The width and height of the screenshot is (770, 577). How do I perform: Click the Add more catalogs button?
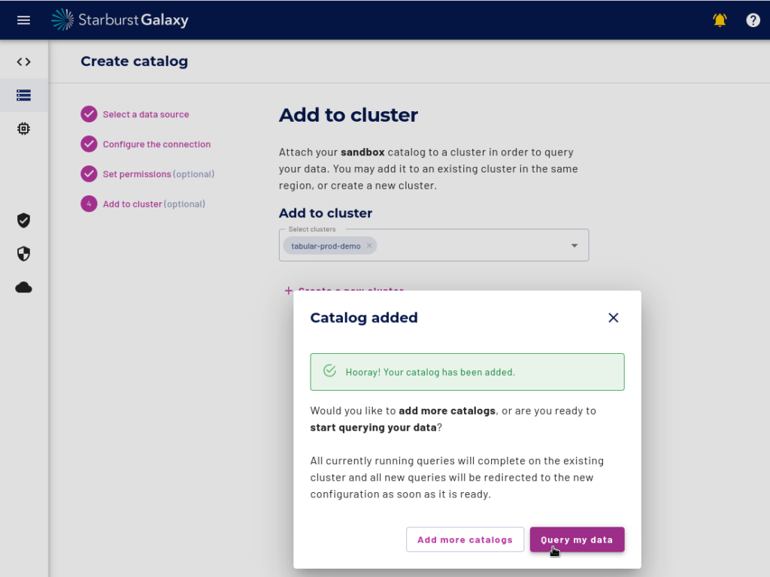[x=465, y=539]
